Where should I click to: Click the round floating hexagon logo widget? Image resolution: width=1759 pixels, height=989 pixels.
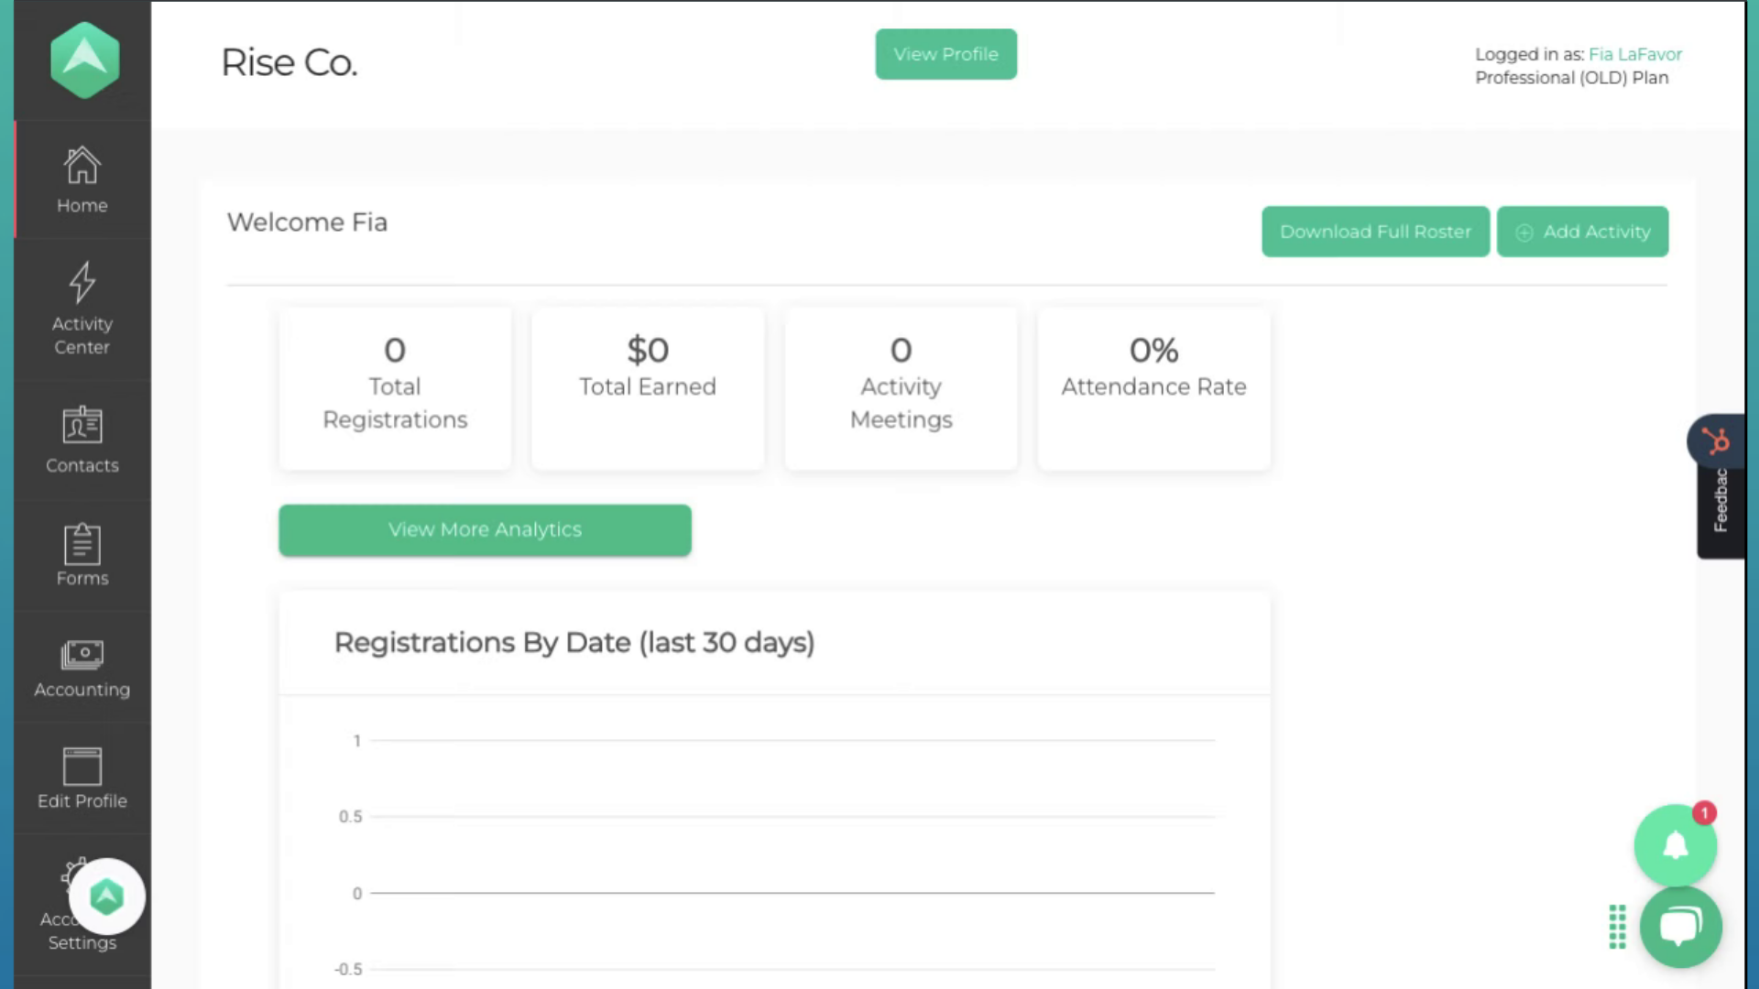(107, 897)
